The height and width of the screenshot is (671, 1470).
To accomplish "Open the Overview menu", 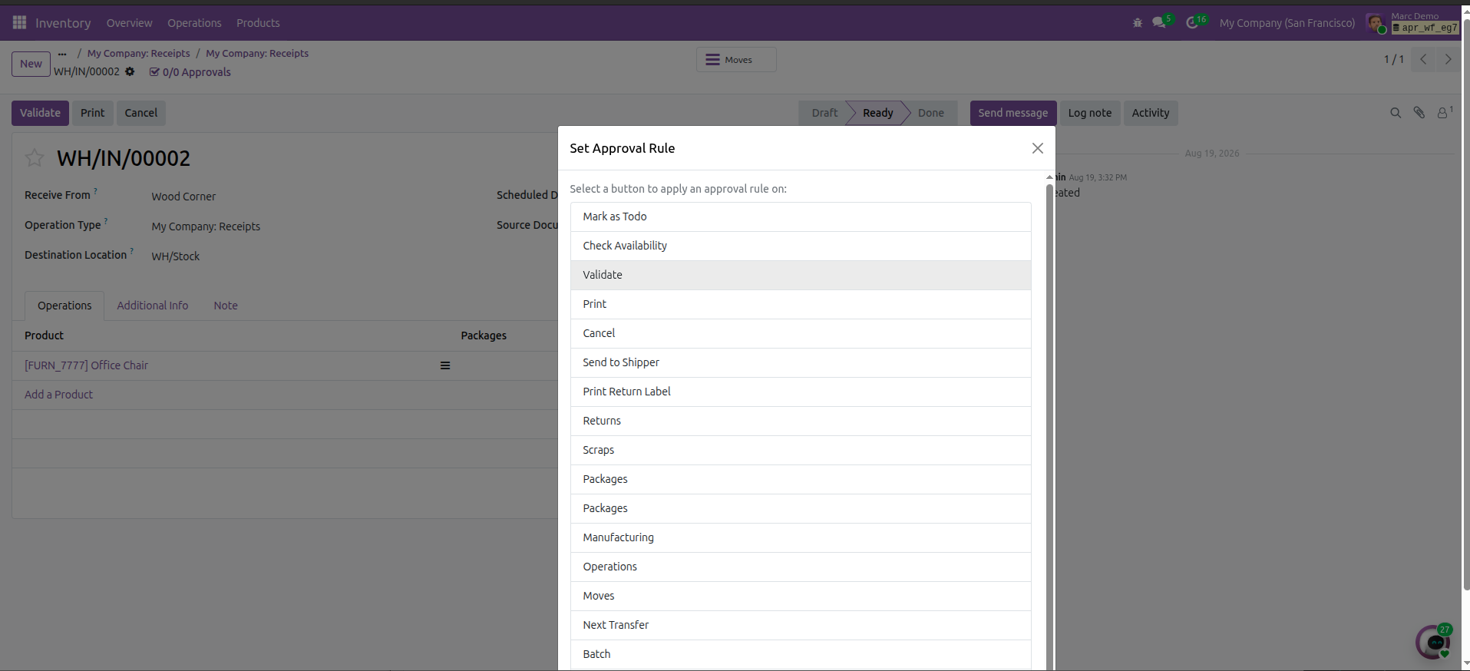I will [x=130, y=23].
